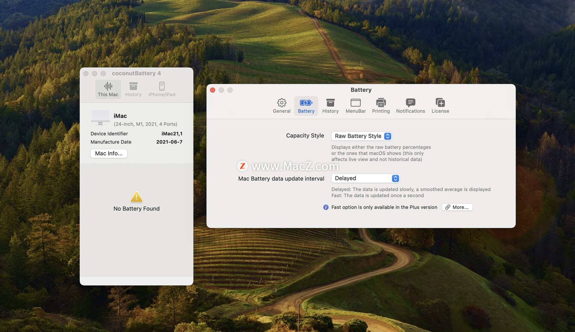
Task: Expand the Capacity Style dropdown
Action: point(361,136)
